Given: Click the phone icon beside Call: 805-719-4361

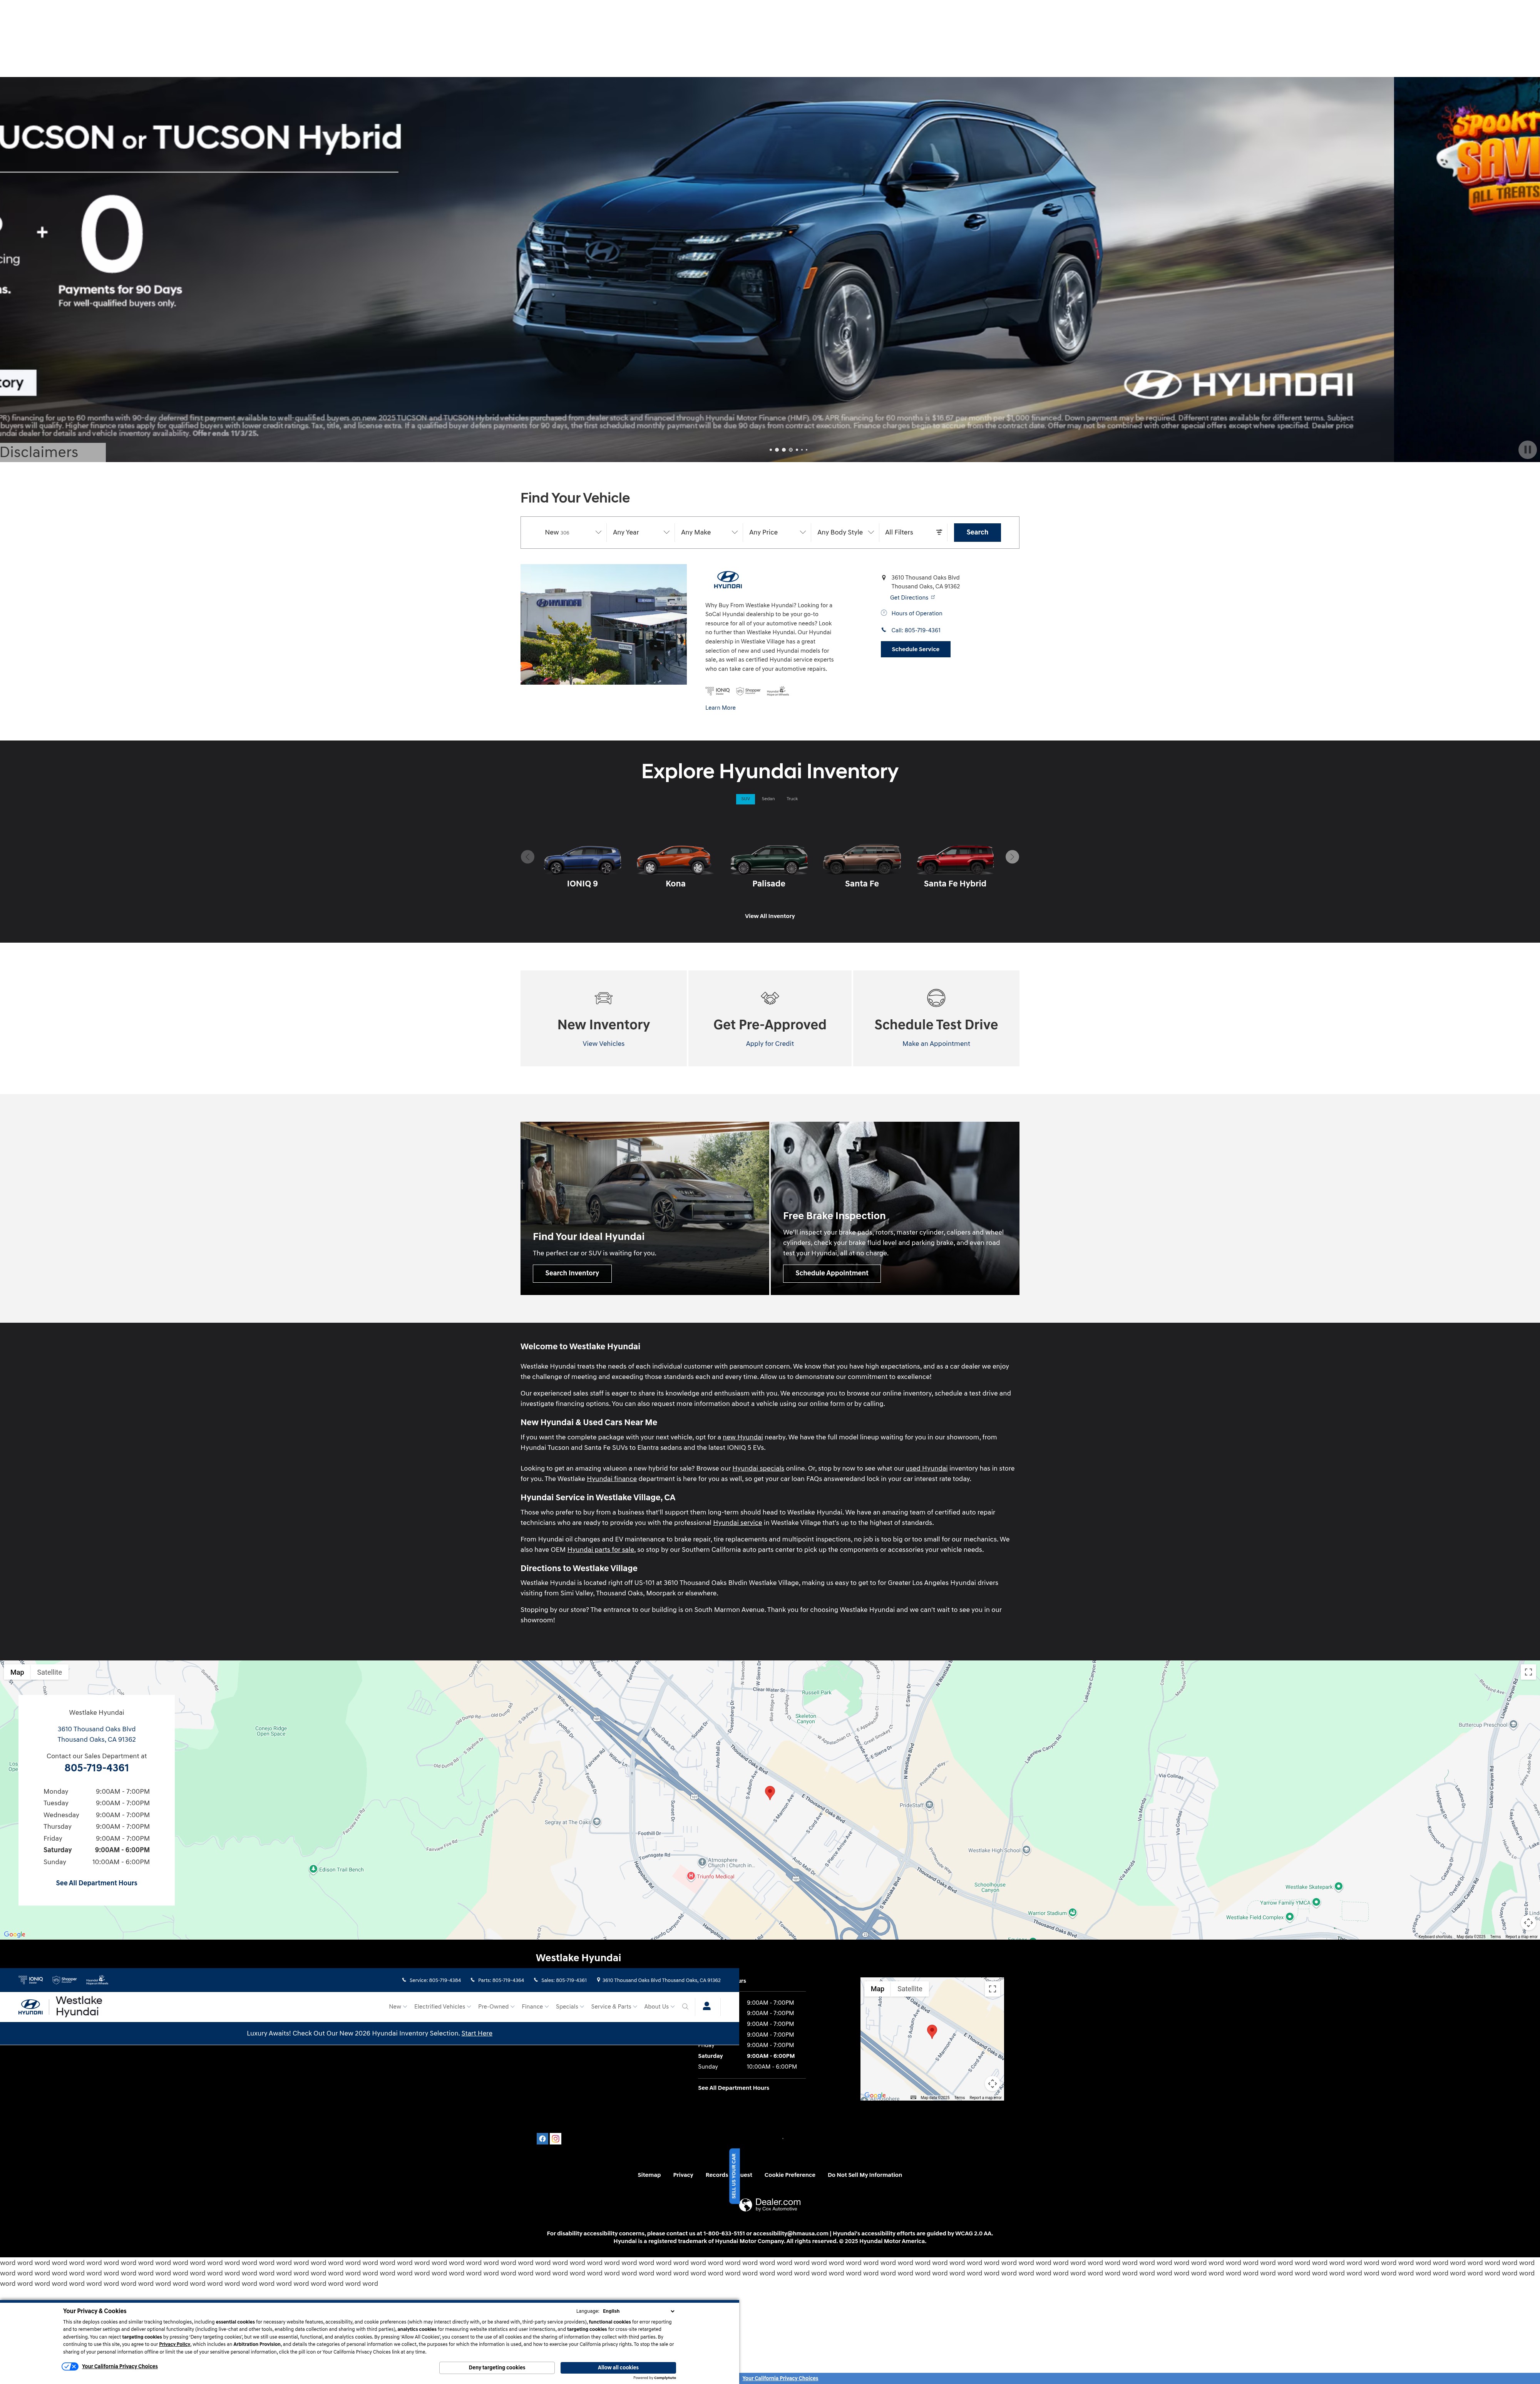Looking at the screenshot, I should [884, 630].
